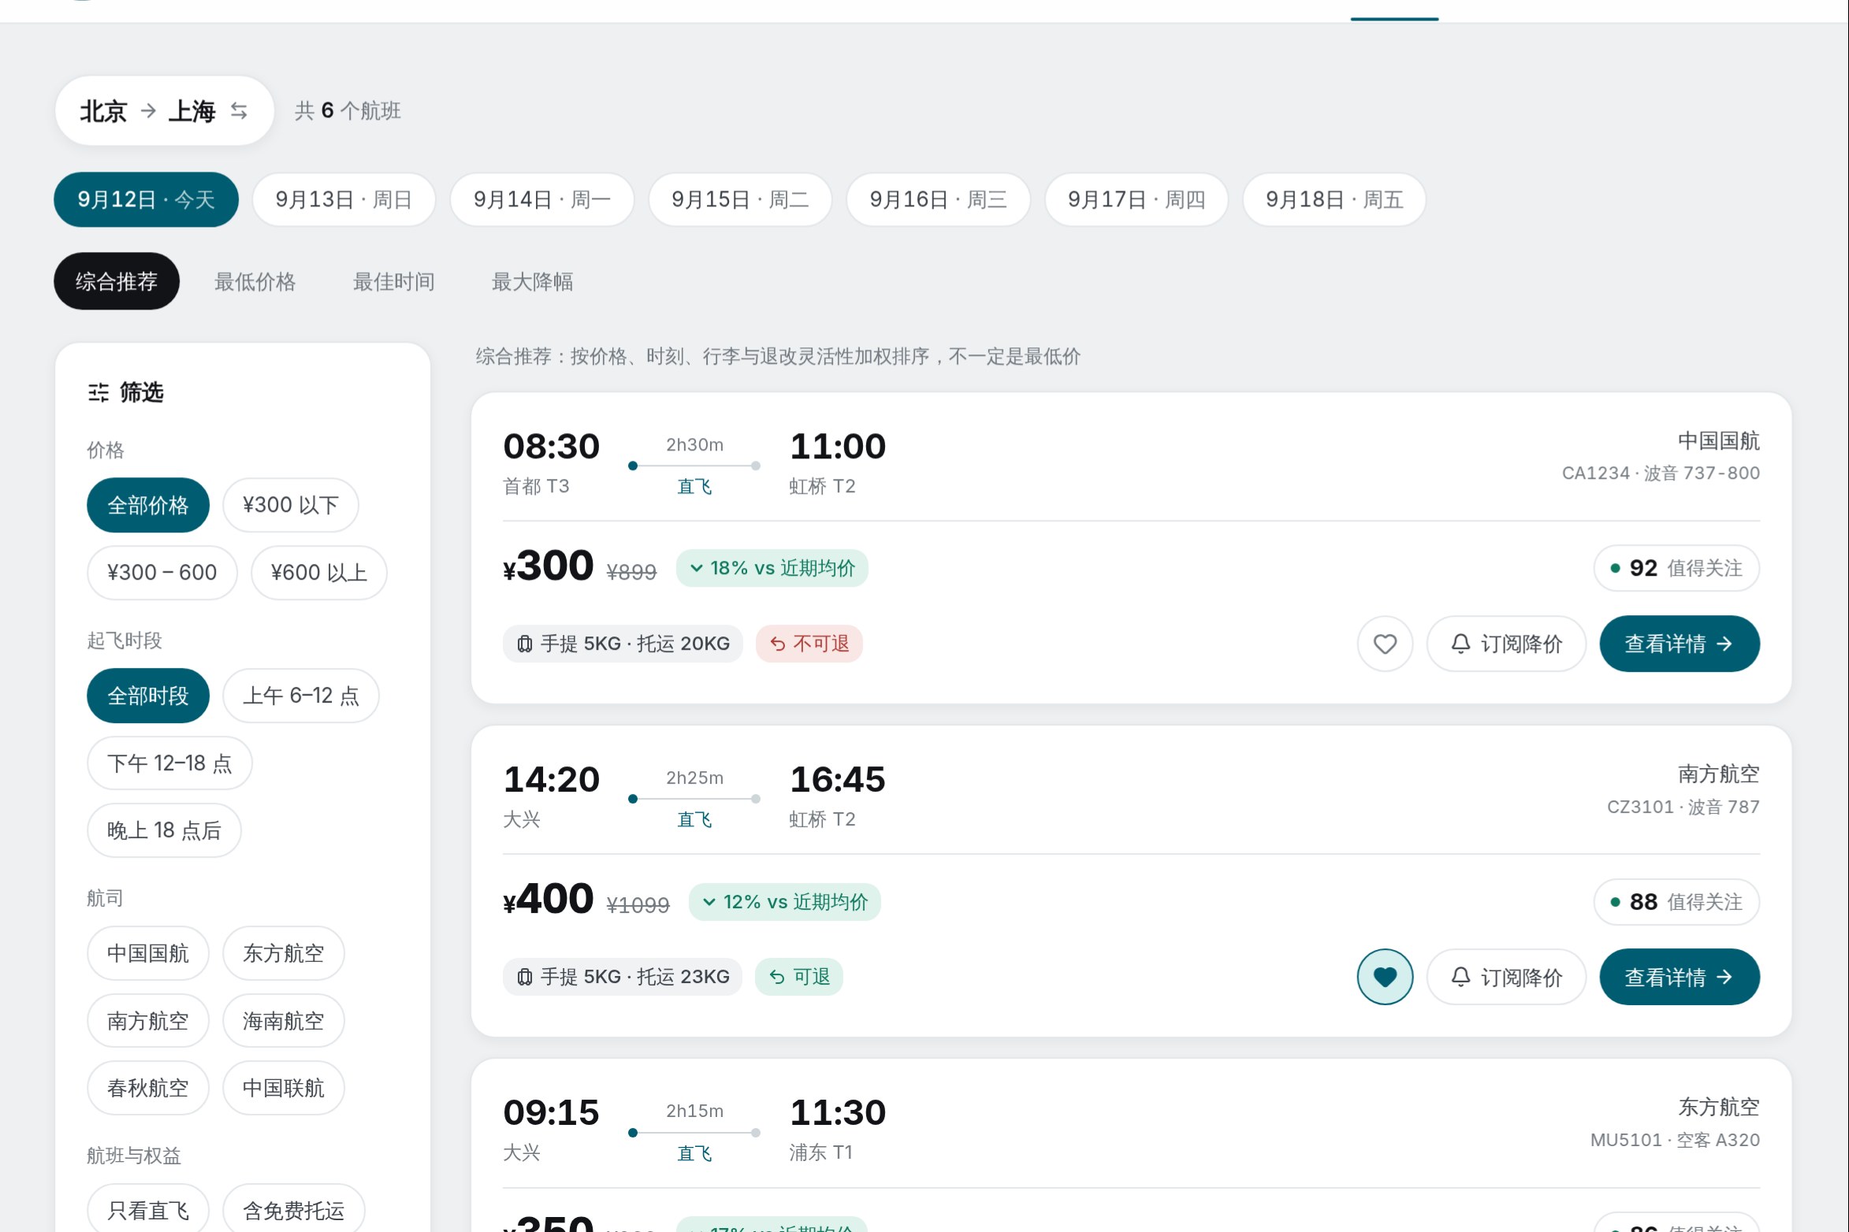Sort by 最佳时间
This screenshot has width=1849, height=1232.
click(394, 281)
